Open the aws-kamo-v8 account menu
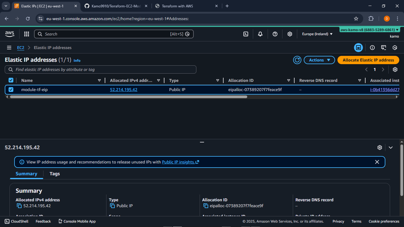This screenshot has width=404, height=227. pyautogui.click(x=369, y=30)
